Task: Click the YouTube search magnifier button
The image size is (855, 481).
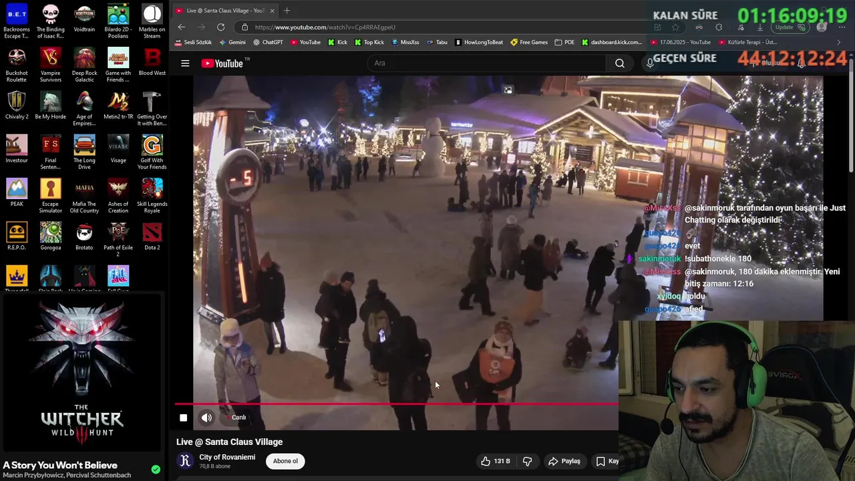Action: (620, 63)
